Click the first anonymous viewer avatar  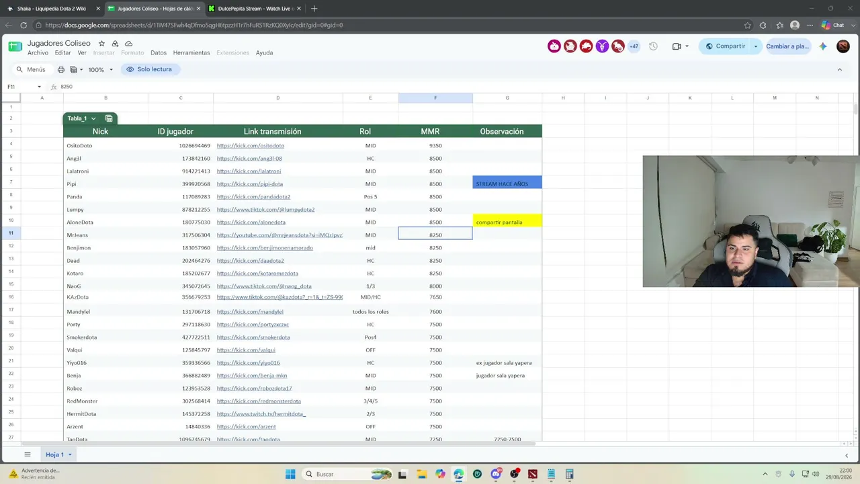coord(554,46)
